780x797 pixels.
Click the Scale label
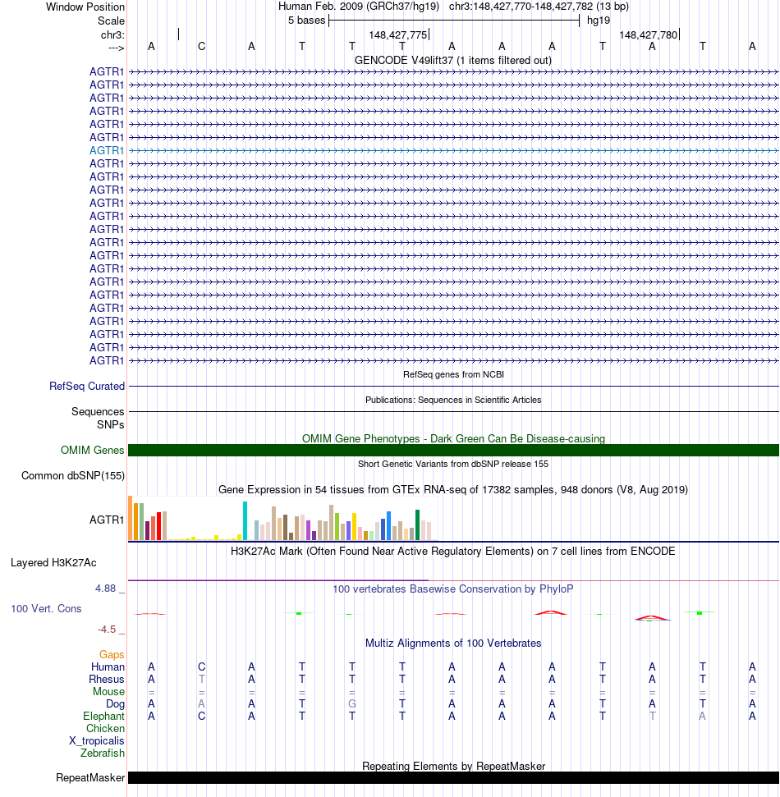112,21
